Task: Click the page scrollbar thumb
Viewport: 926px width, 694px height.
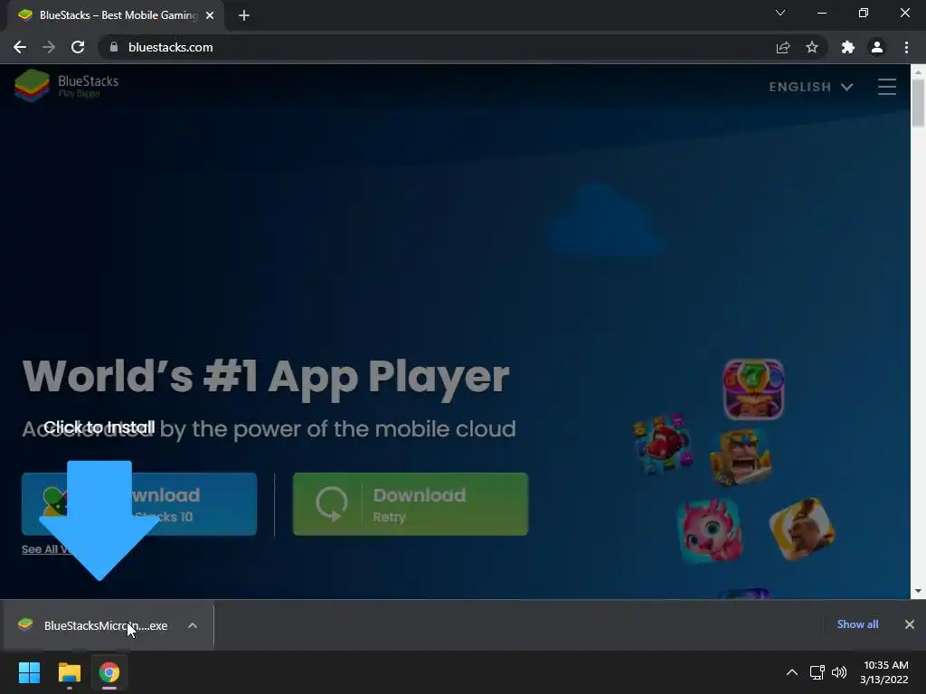Action: point(918,102)
